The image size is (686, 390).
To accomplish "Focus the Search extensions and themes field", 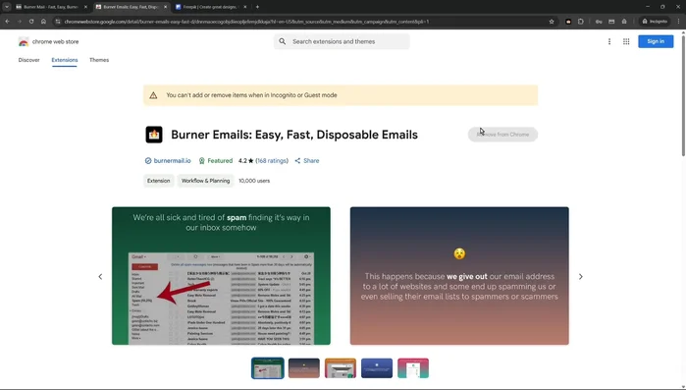I will 342,41.
